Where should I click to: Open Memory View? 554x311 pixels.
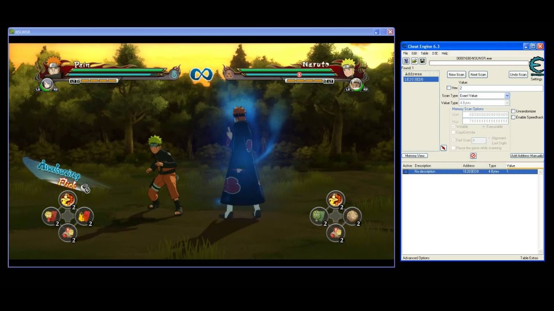[x=415, y=155]
